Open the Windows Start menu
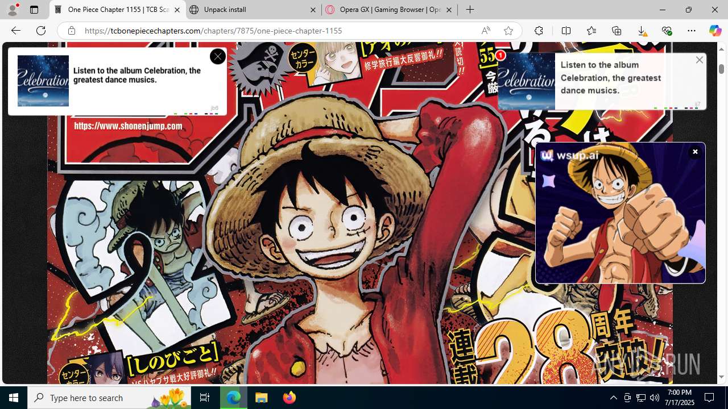 coord(14,398)
